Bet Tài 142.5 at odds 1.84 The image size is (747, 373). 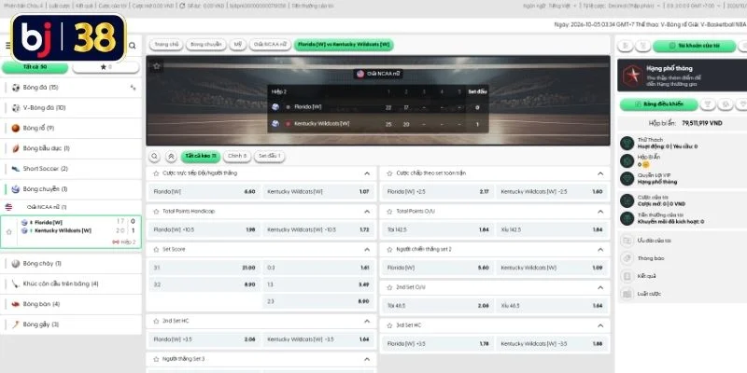click(x=438, y=229)
